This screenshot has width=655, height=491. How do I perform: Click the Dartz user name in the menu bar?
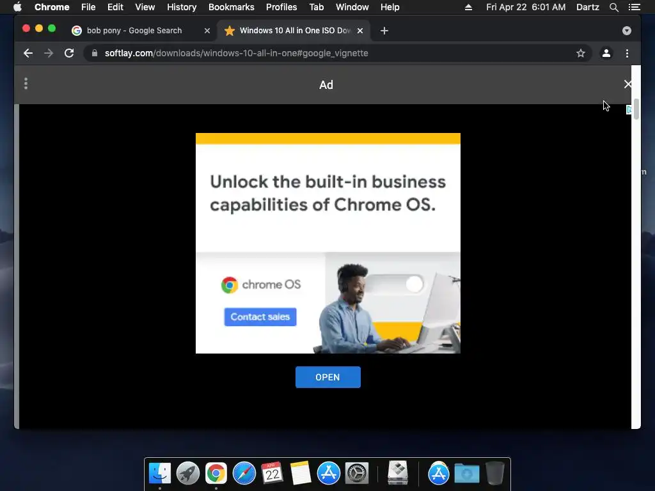pyautogui.click(x=588, y=7)
